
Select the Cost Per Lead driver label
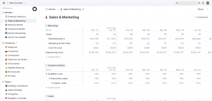point(55,48)
